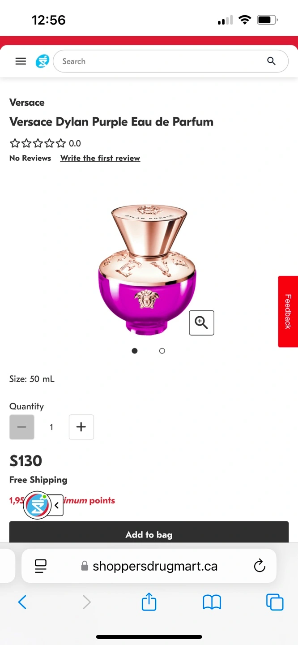
Task: Increase quantity with the plus button
Action: click(x=81, y=427)
